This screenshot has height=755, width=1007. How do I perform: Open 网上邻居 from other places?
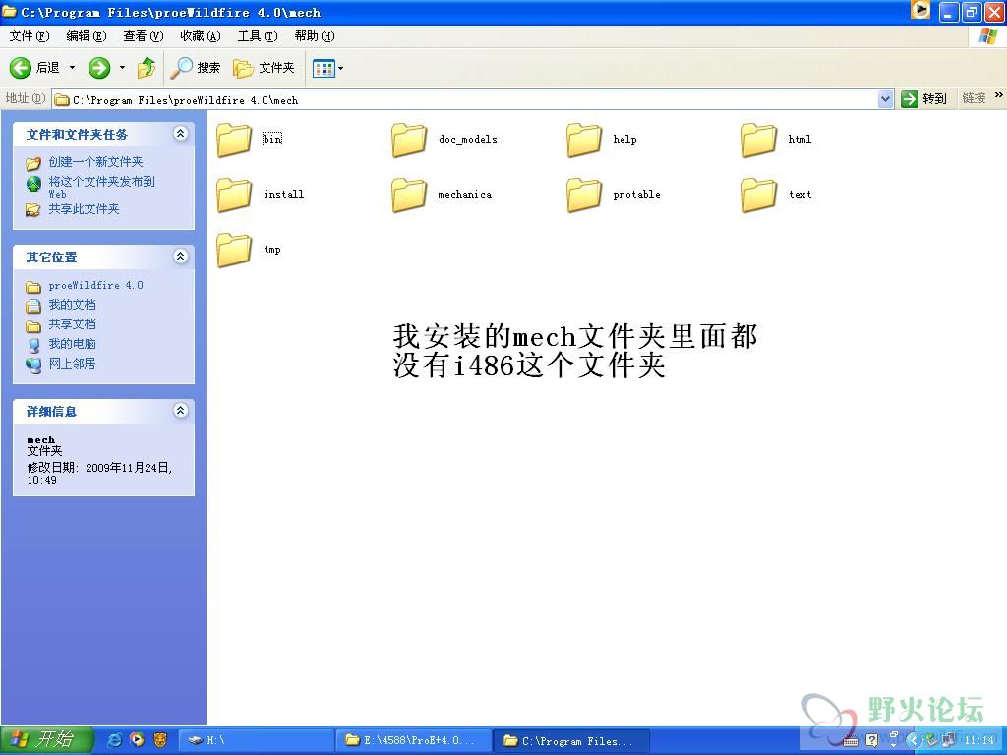coord(72,364)
